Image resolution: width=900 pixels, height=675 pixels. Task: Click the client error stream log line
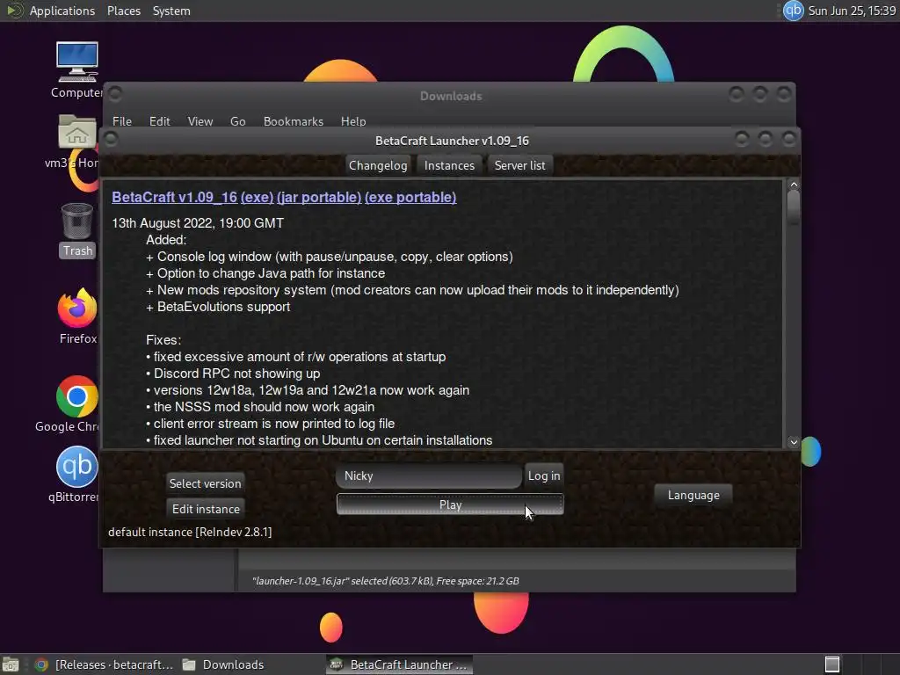tap(271, 423)
